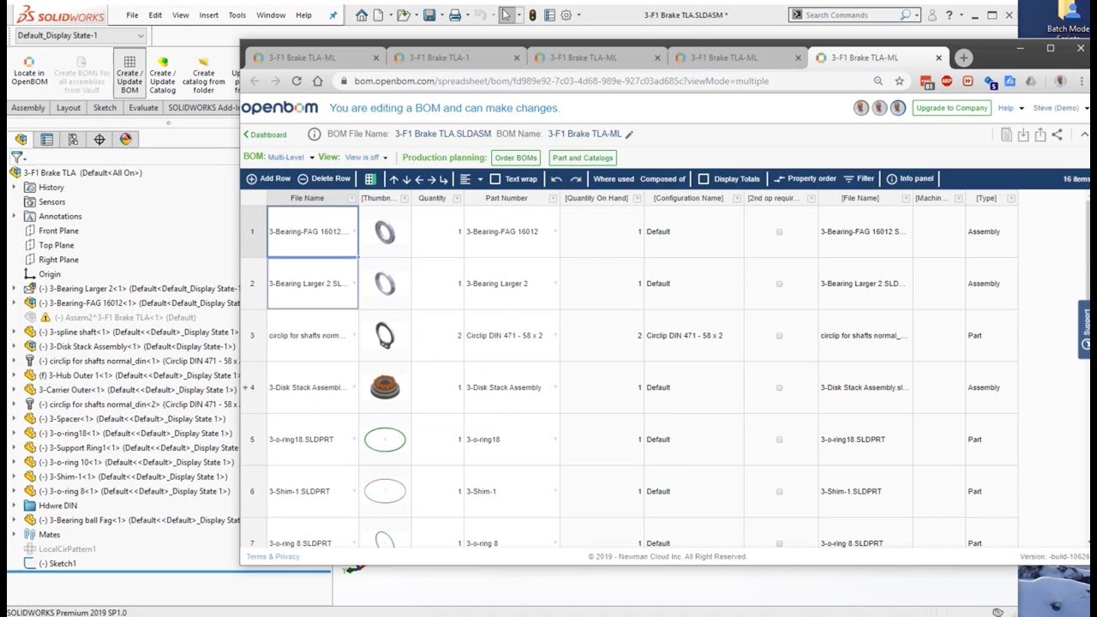Click Order BOMs button
Viewport: 1097px width, 617px height.
coord(516,158)
